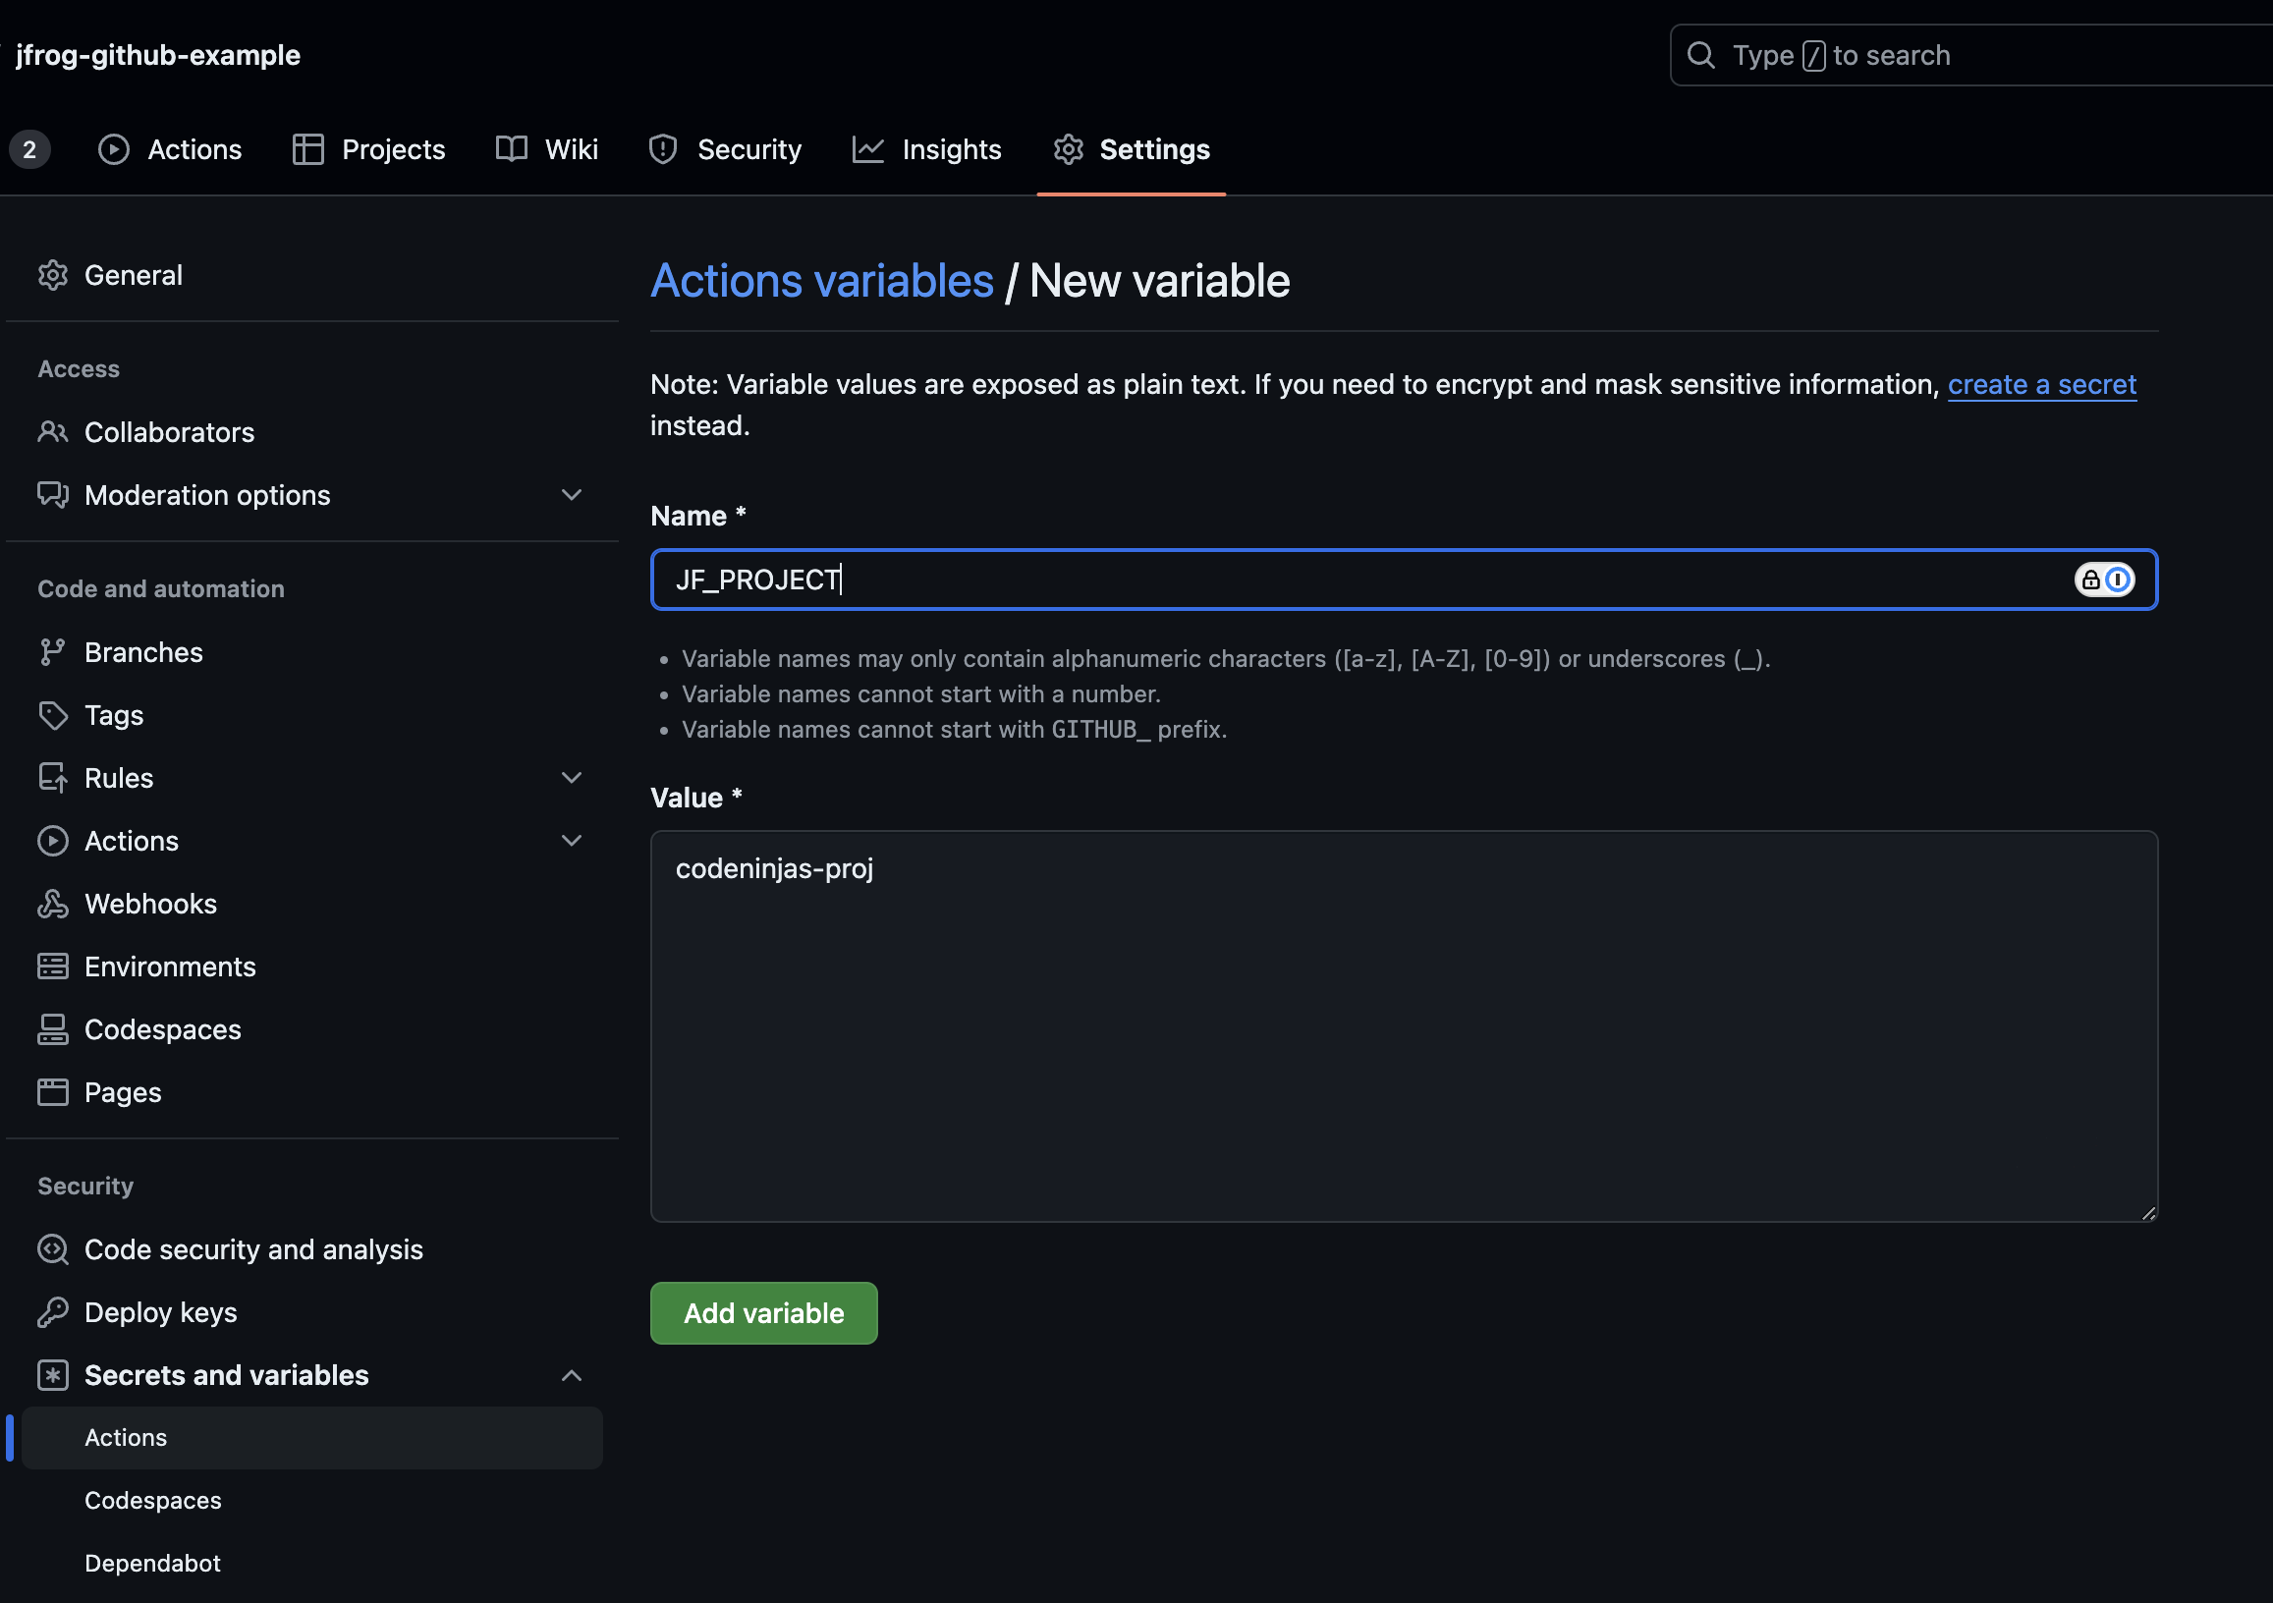This screenshot has width=2273, height=1603.
Task: Click the search magnifier icon
Action: click(x=1700, y=55)
